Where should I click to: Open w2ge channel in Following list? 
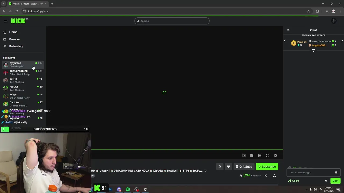coord(23,96)
